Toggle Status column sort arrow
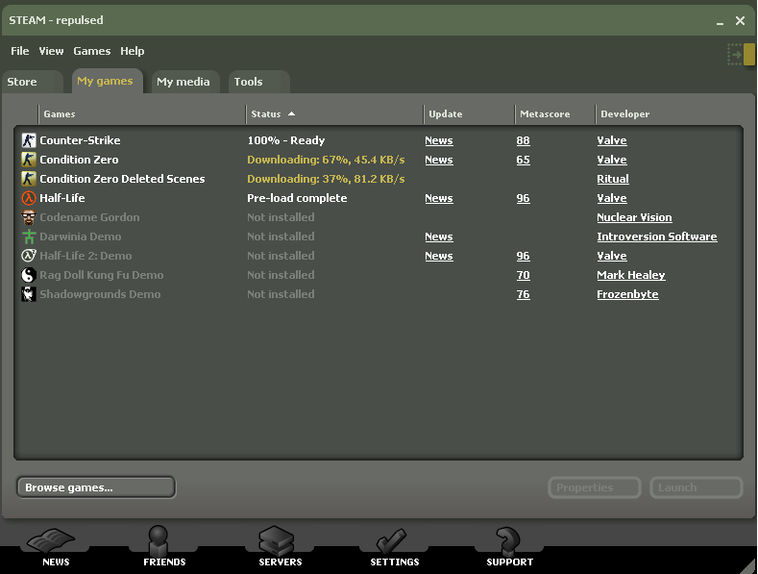The width and height of the screenshot is (758, 574). [291, 113]
